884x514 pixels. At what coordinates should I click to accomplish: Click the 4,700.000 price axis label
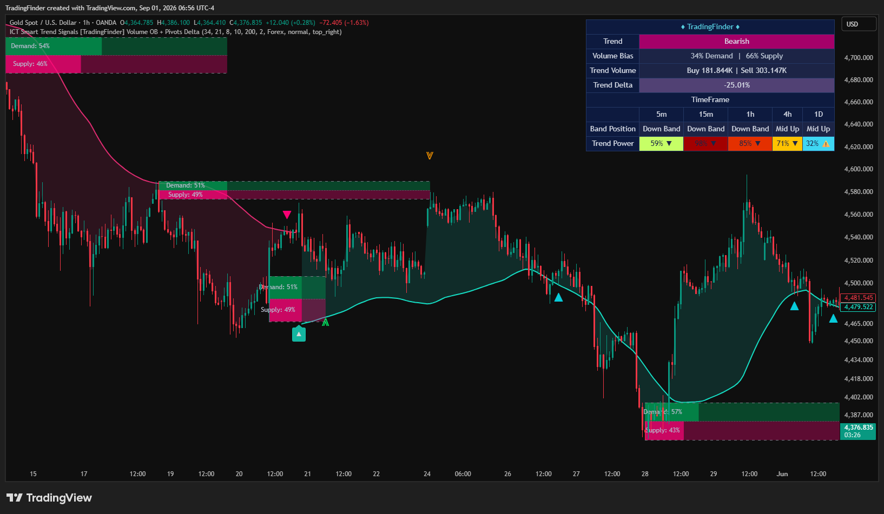[x=859, y=58]
